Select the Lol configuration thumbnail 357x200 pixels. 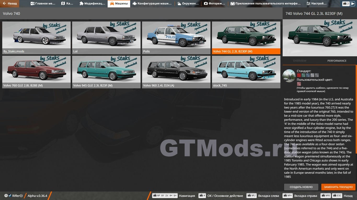[106, 38]
